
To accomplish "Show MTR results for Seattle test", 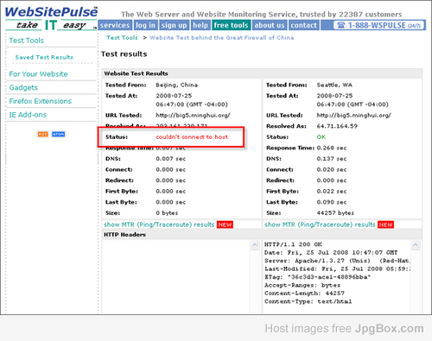I will (320, 224).
